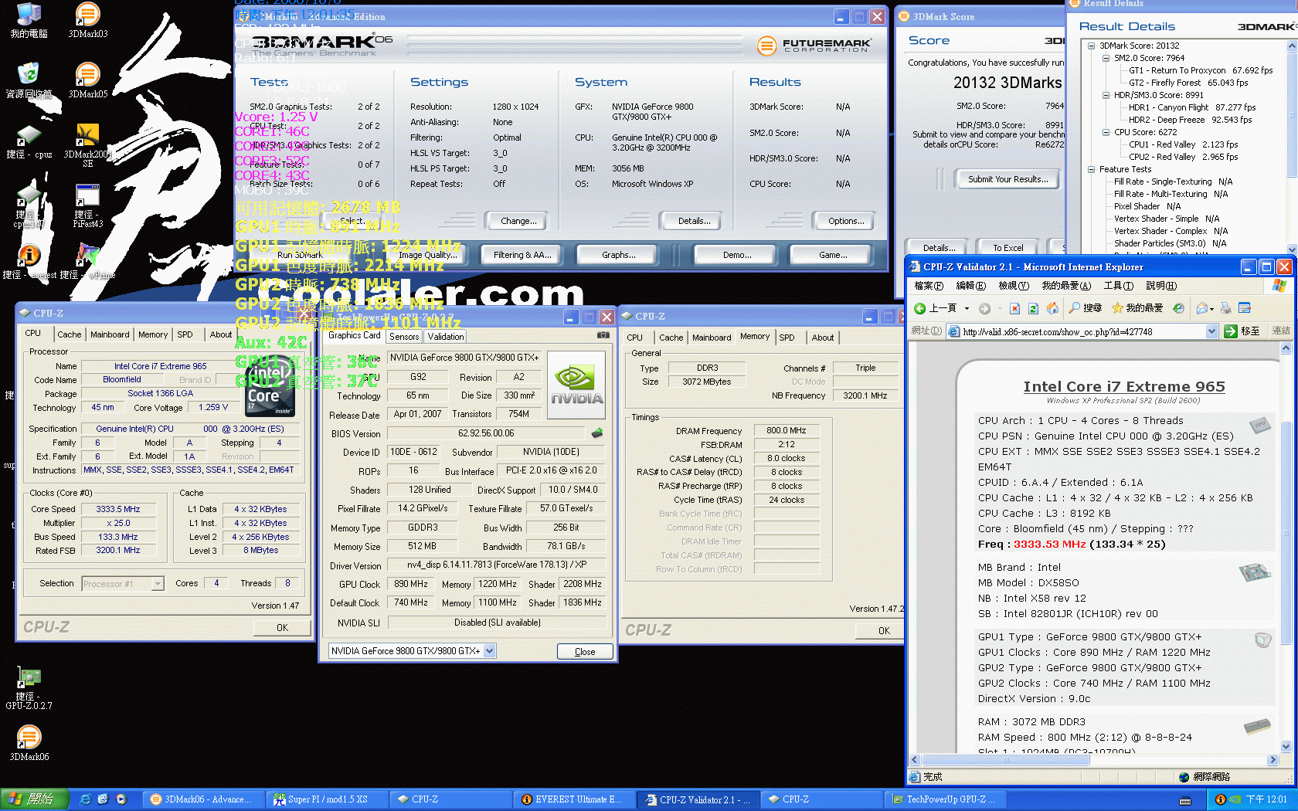Click the History icon in Internet Explorer
The image size is (1298, 811).
click(1178, 308)
